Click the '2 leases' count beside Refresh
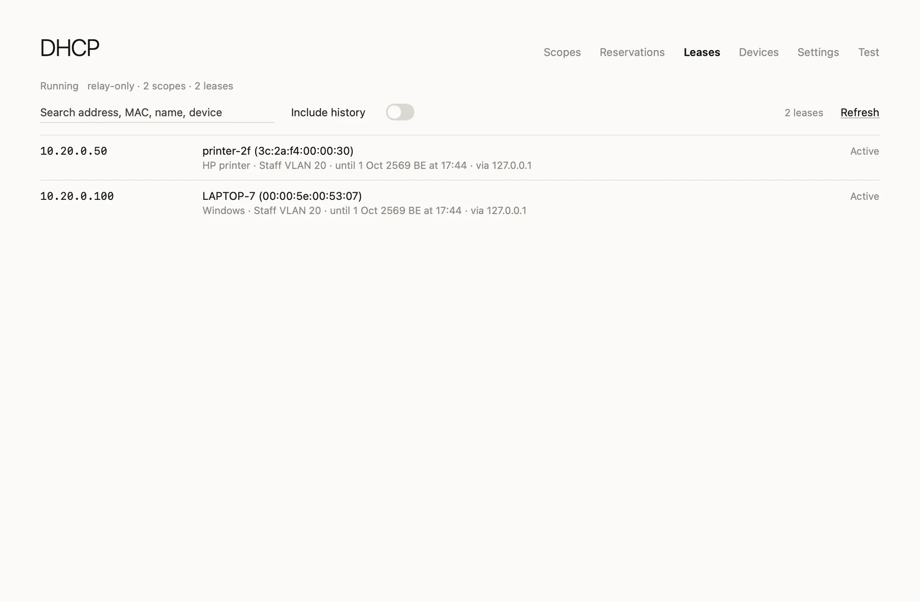The image size is (920, 602). [x=803, y=112]
